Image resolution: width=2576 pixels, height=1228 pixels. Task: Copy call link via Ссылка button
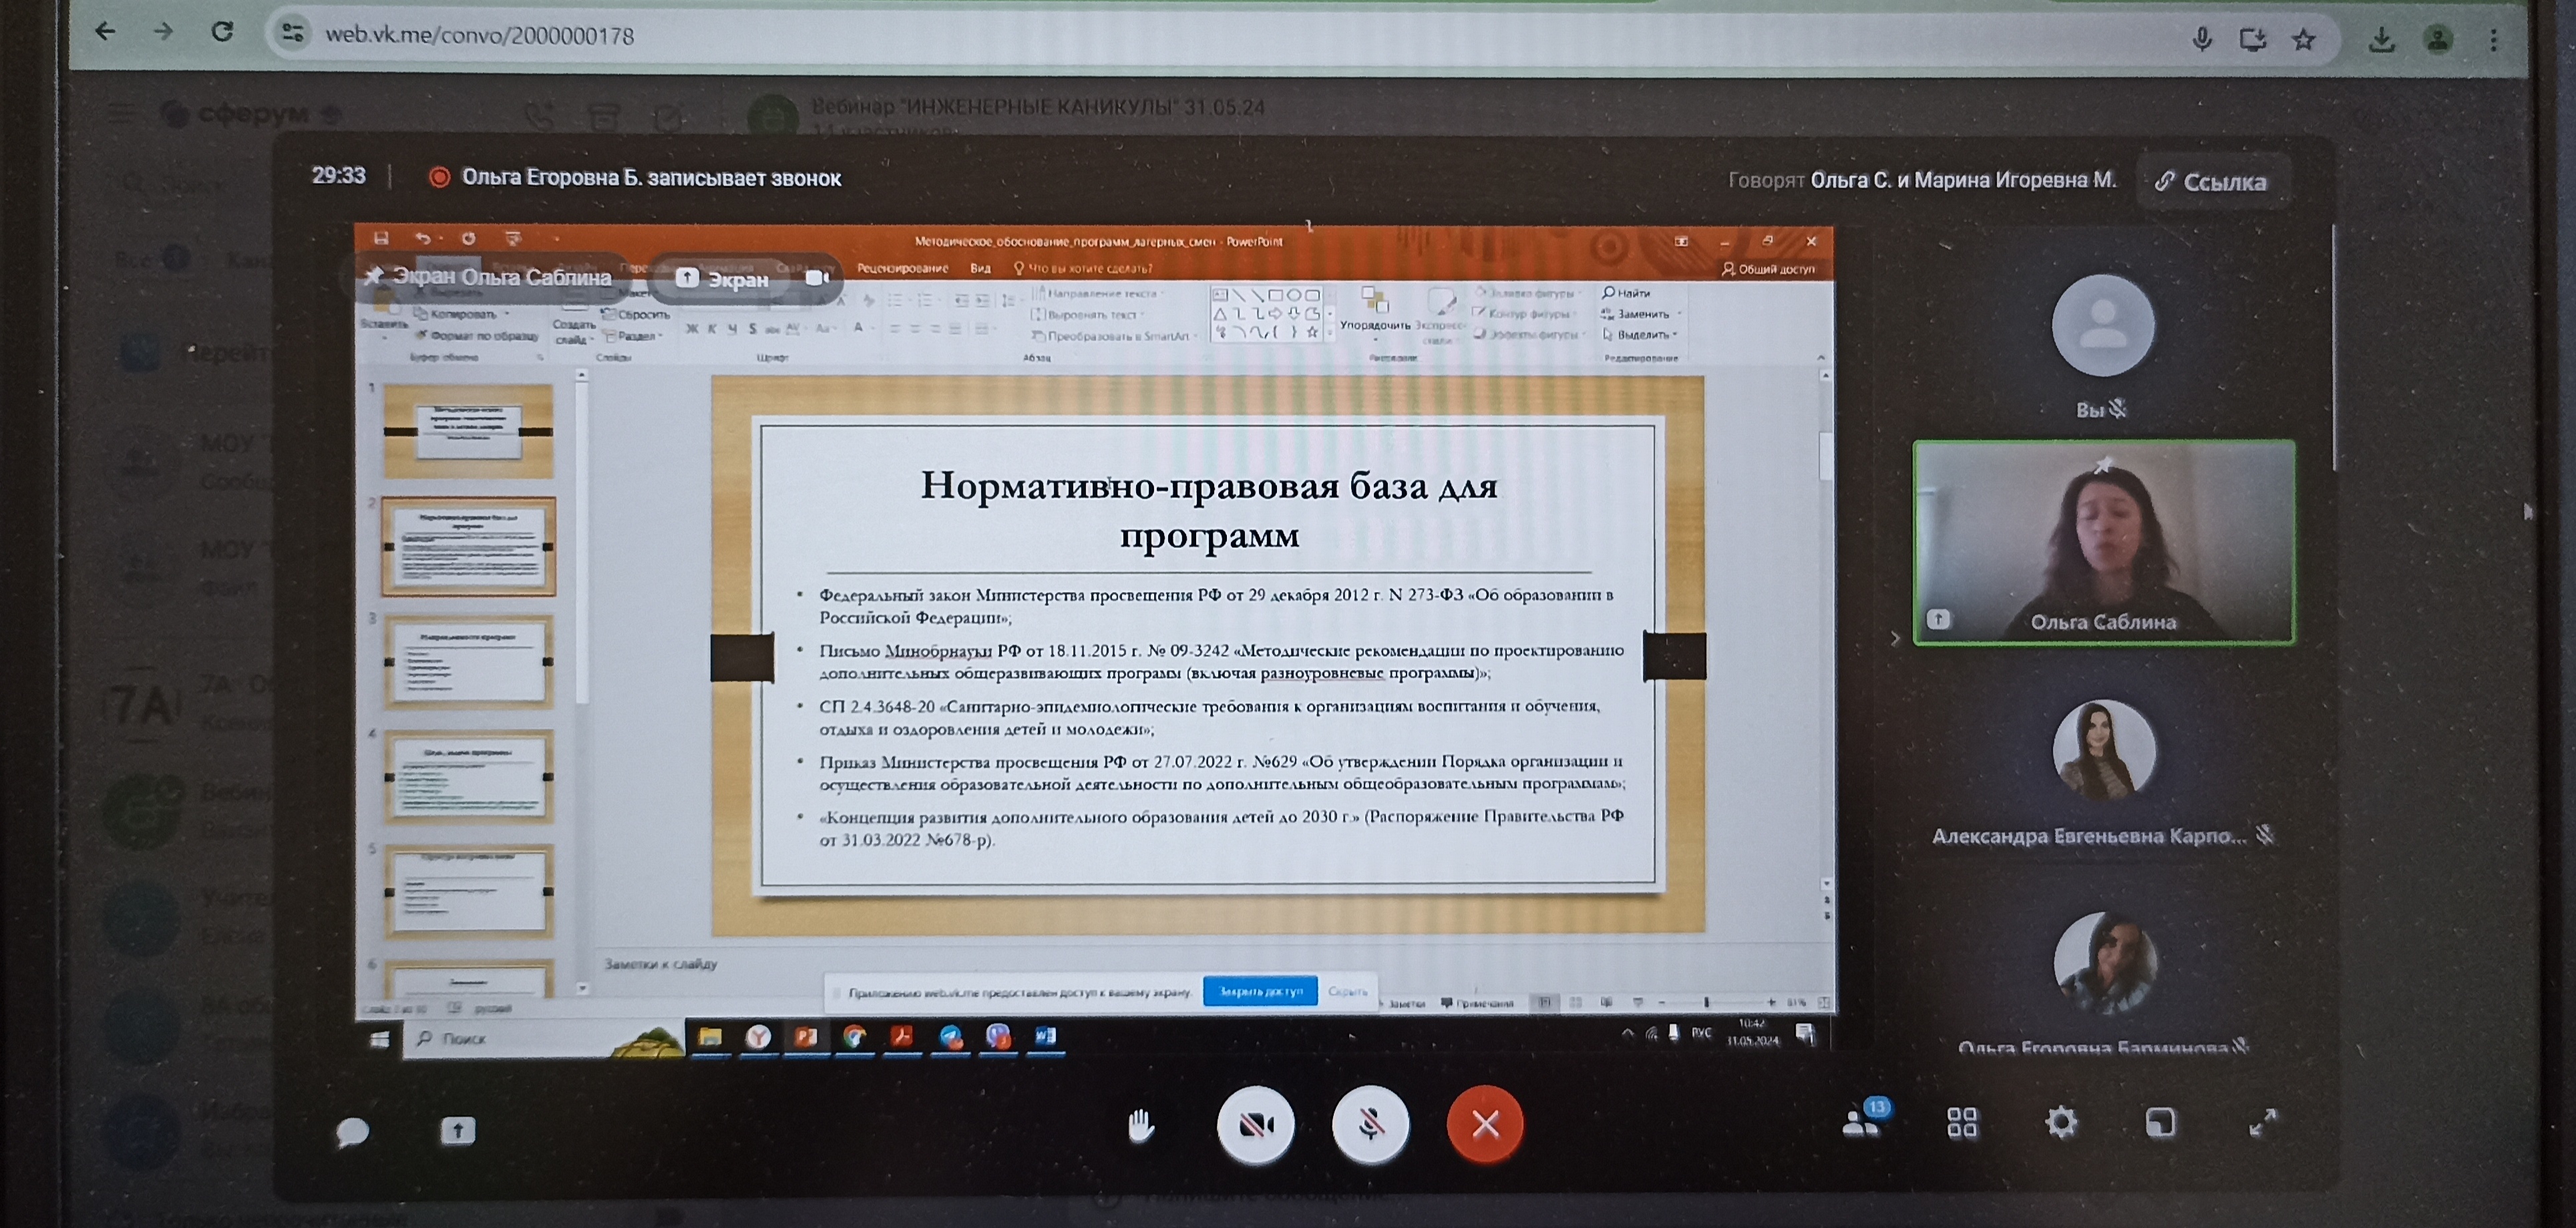2211,181
